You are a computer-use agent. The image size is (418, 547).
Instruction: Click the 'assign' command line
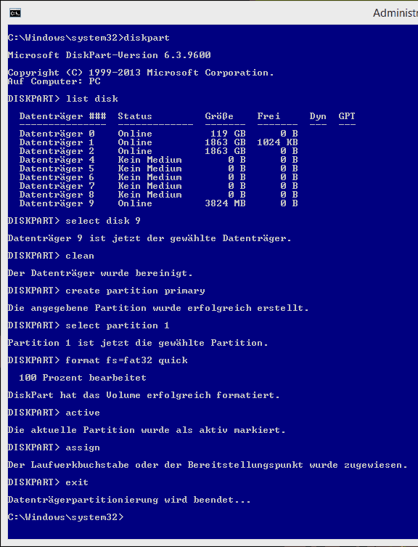54,447
